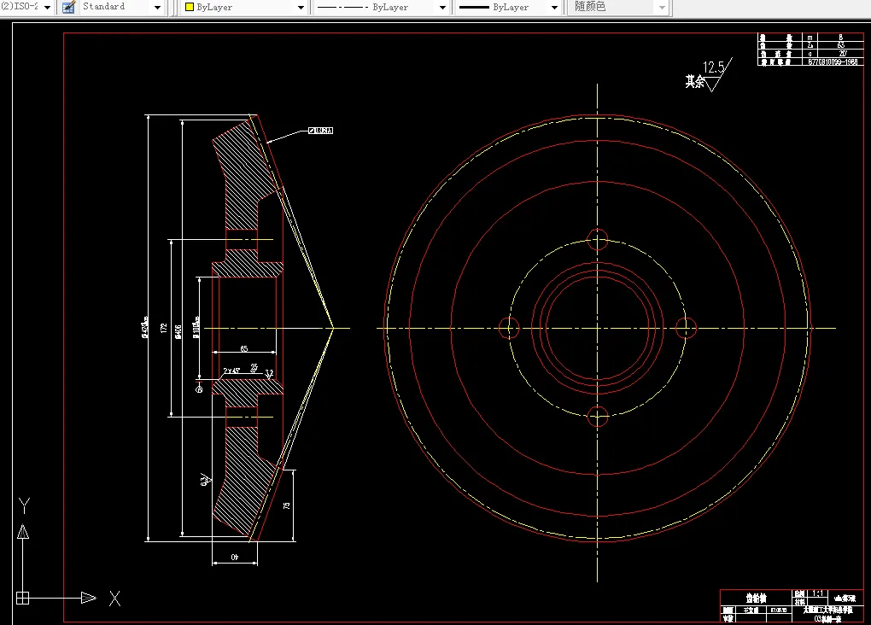Click the dimension text 75

287,505
